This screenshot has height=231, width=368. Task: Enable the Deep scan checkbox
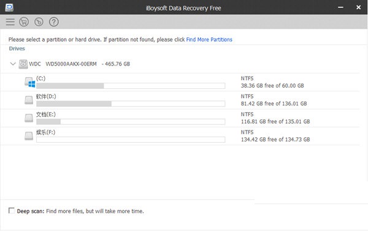pyautogui.click(x=11, y=211)
